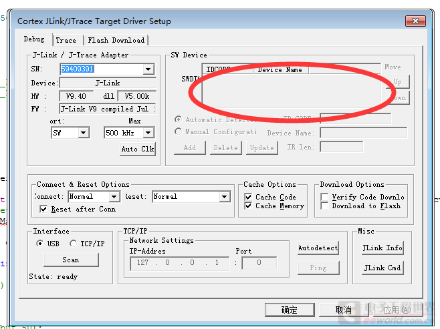Select Automatic Detection radio button
Image resolution: width=440 pixels, height=329 pixels.
(178, 119)
